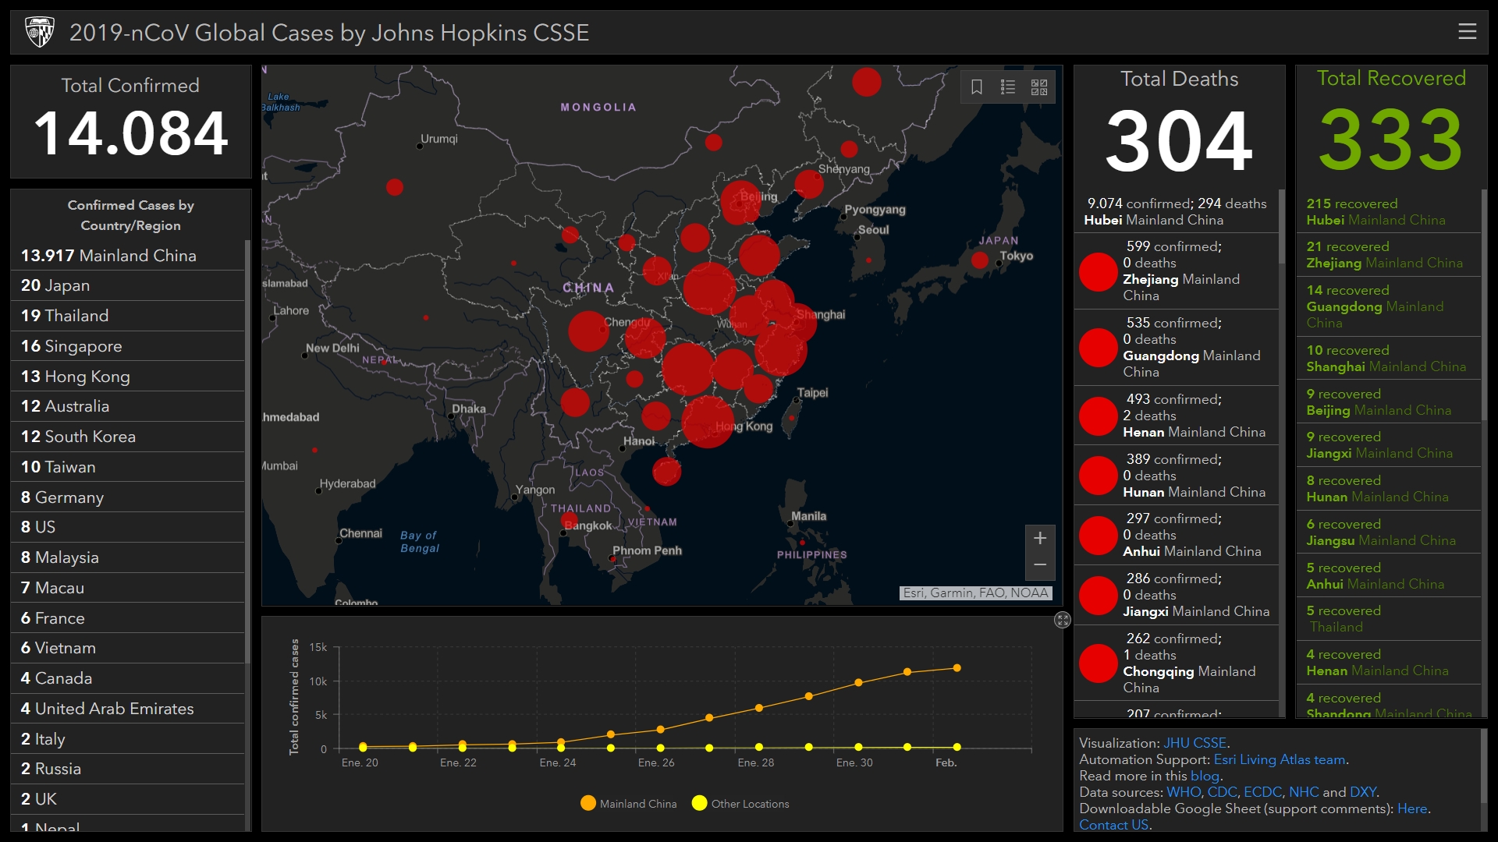
Task: Select 14 recovered Guangdong entry
Action: point(1388,306)
